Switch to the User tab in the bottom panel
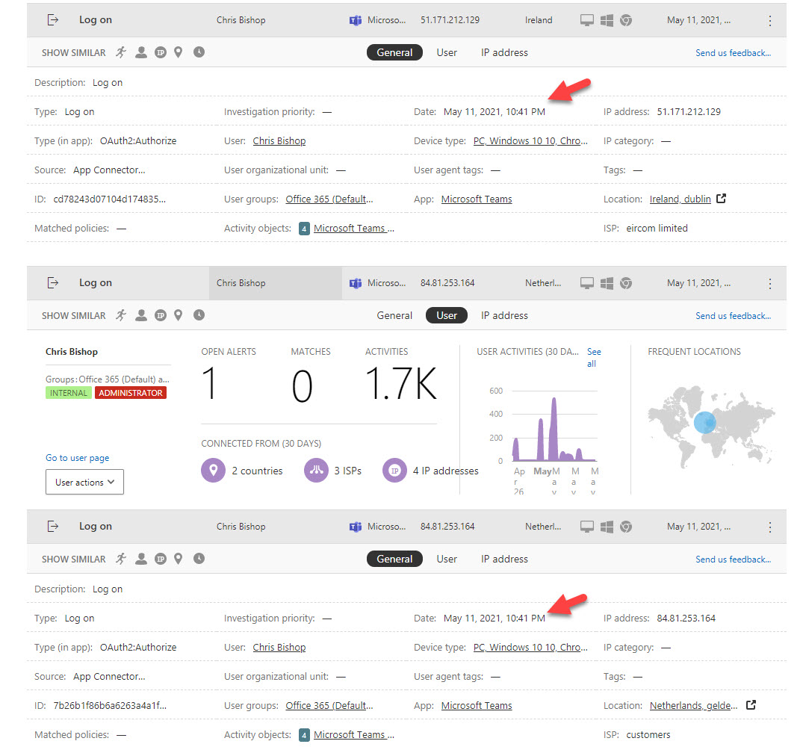 pos(447,559)
